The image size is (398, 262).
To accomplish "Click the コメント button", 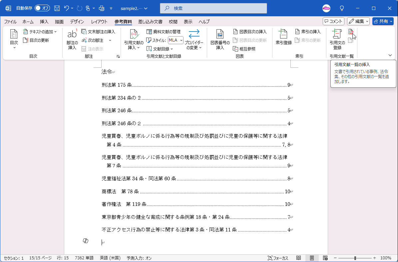I will pos(333,22).
